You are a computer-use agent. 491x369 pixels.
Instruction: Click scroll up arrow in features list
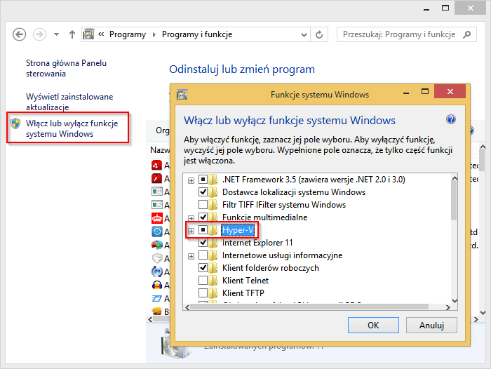[455, 178]
